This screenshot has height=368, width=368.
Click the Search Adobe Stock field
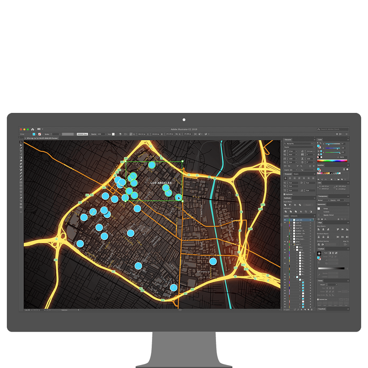[333, 129]
